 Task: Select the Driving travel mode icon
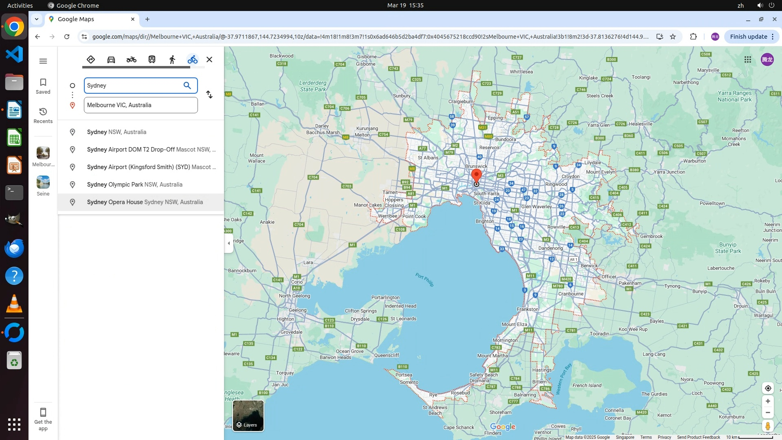[111, 59]
